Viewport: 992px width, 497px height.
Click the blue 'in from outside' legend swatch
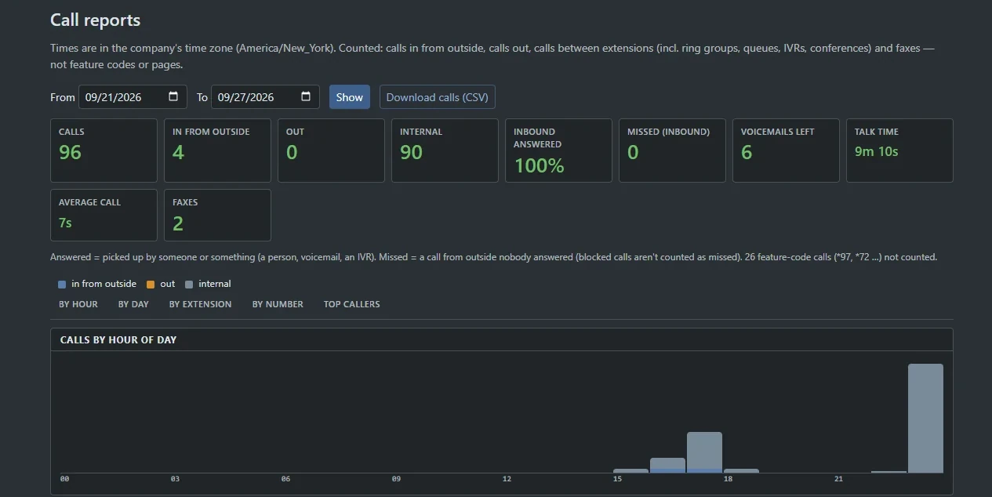[x=62, y=285]
